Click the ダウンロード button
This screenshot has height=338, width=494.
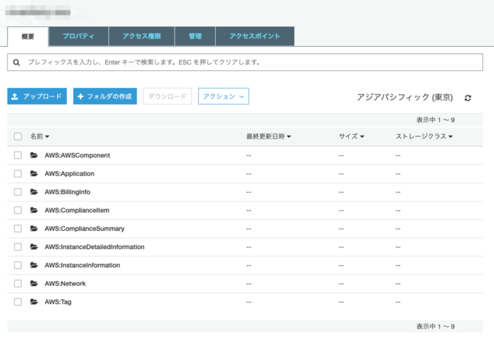click(x=167, y=96)
